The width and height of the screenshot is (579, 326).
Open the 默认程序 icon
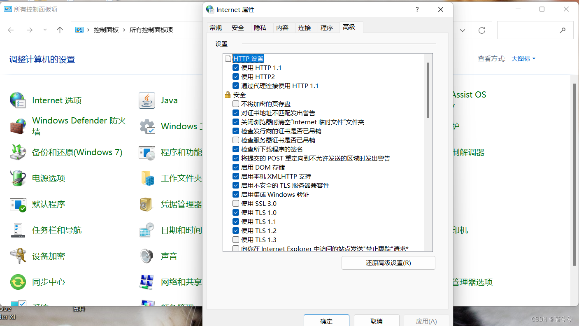click(18, 204)
